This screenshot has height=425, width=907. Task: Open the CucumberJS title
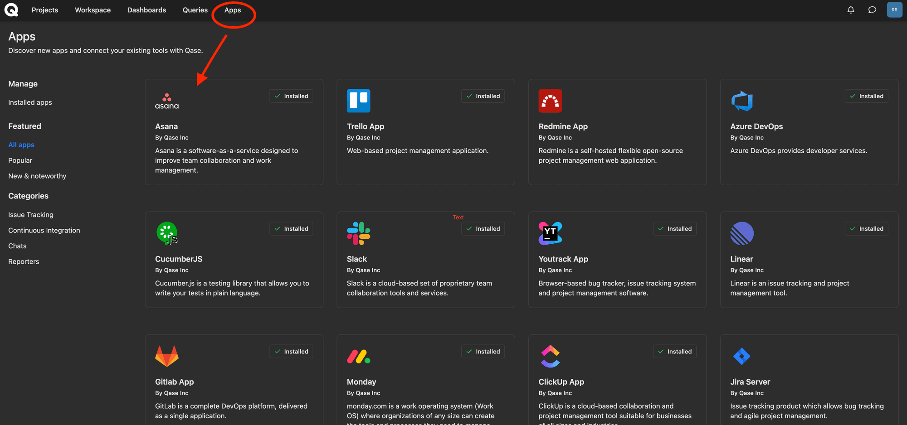point(179,259)
